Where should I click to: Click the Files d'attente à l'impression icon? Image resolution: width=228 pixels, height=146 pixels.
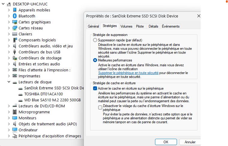[15, 70]
